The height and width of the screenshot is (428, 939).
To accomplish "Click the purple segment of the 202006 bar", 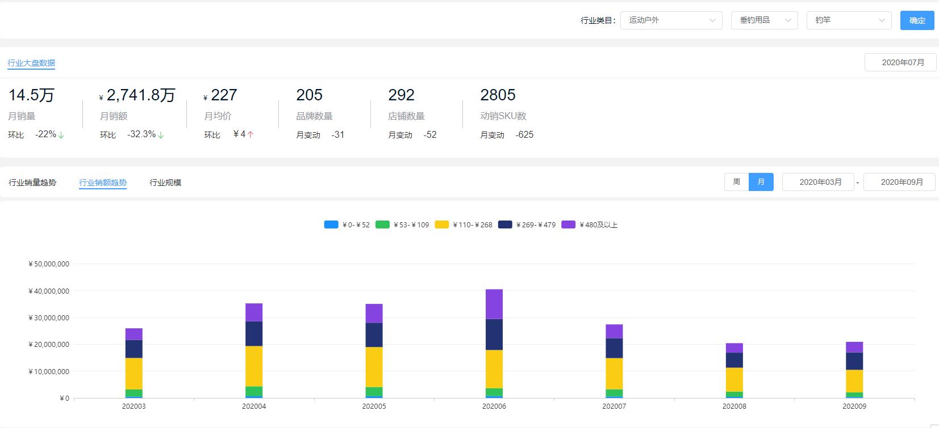I will click(x=494, y=304).
